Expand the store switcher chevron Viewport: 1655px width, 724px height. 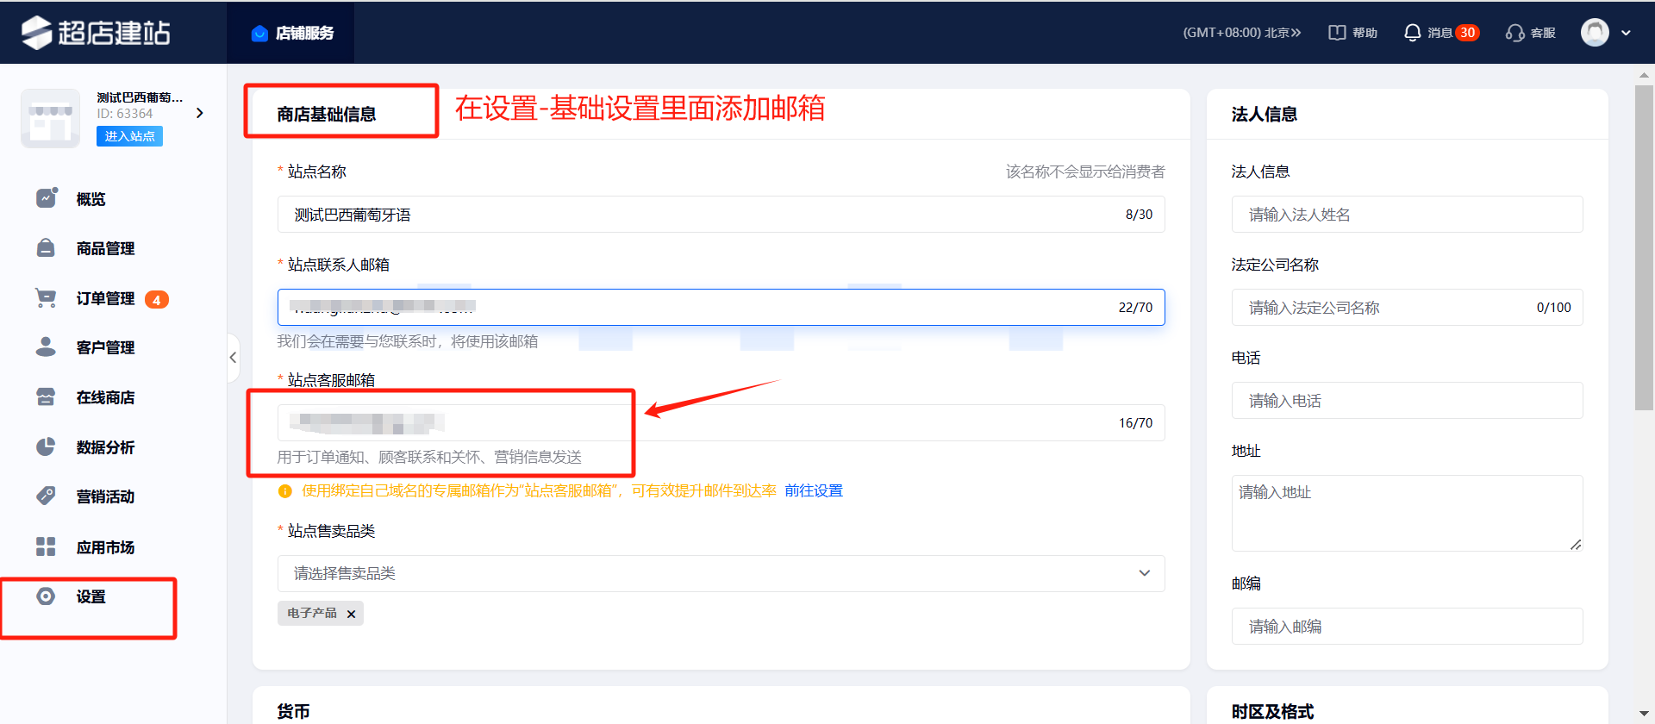click(200, 113)
